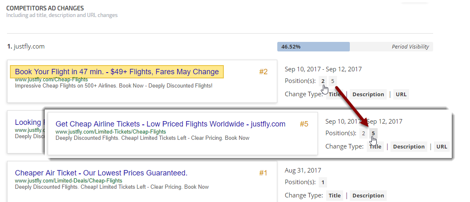Select position 2 for the 'Book Your Flight' ad
This screenshot has width=470, height=202.
[x=323, y=81]
